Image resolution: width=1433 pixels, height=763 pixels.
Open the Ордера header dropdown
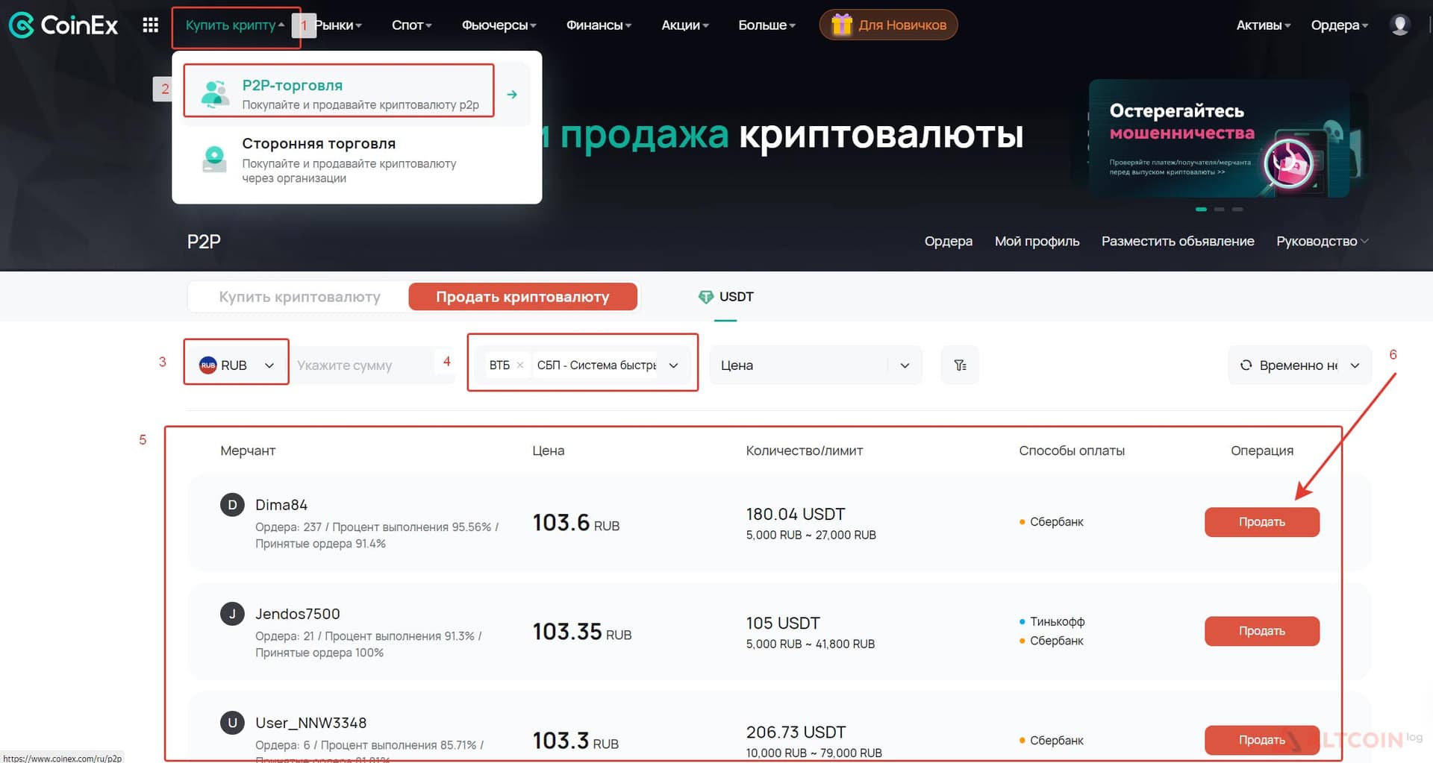[1340, 25]
